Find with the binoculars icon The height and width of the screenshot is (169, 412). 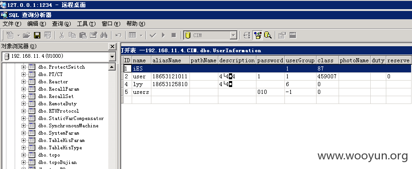click(104, 35)
